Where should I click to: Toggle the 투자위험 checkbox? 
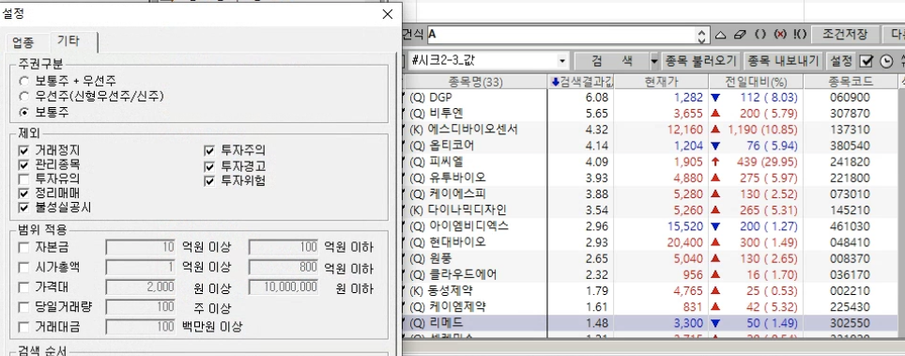point(209,181)
